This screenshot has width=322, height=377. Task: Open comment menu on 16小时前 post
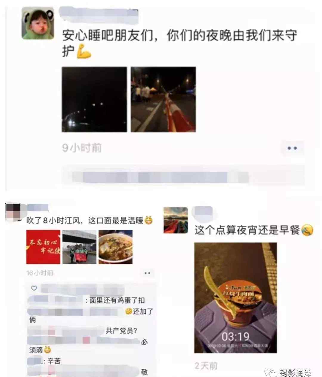pyautogui.click(x=147, y=273)
